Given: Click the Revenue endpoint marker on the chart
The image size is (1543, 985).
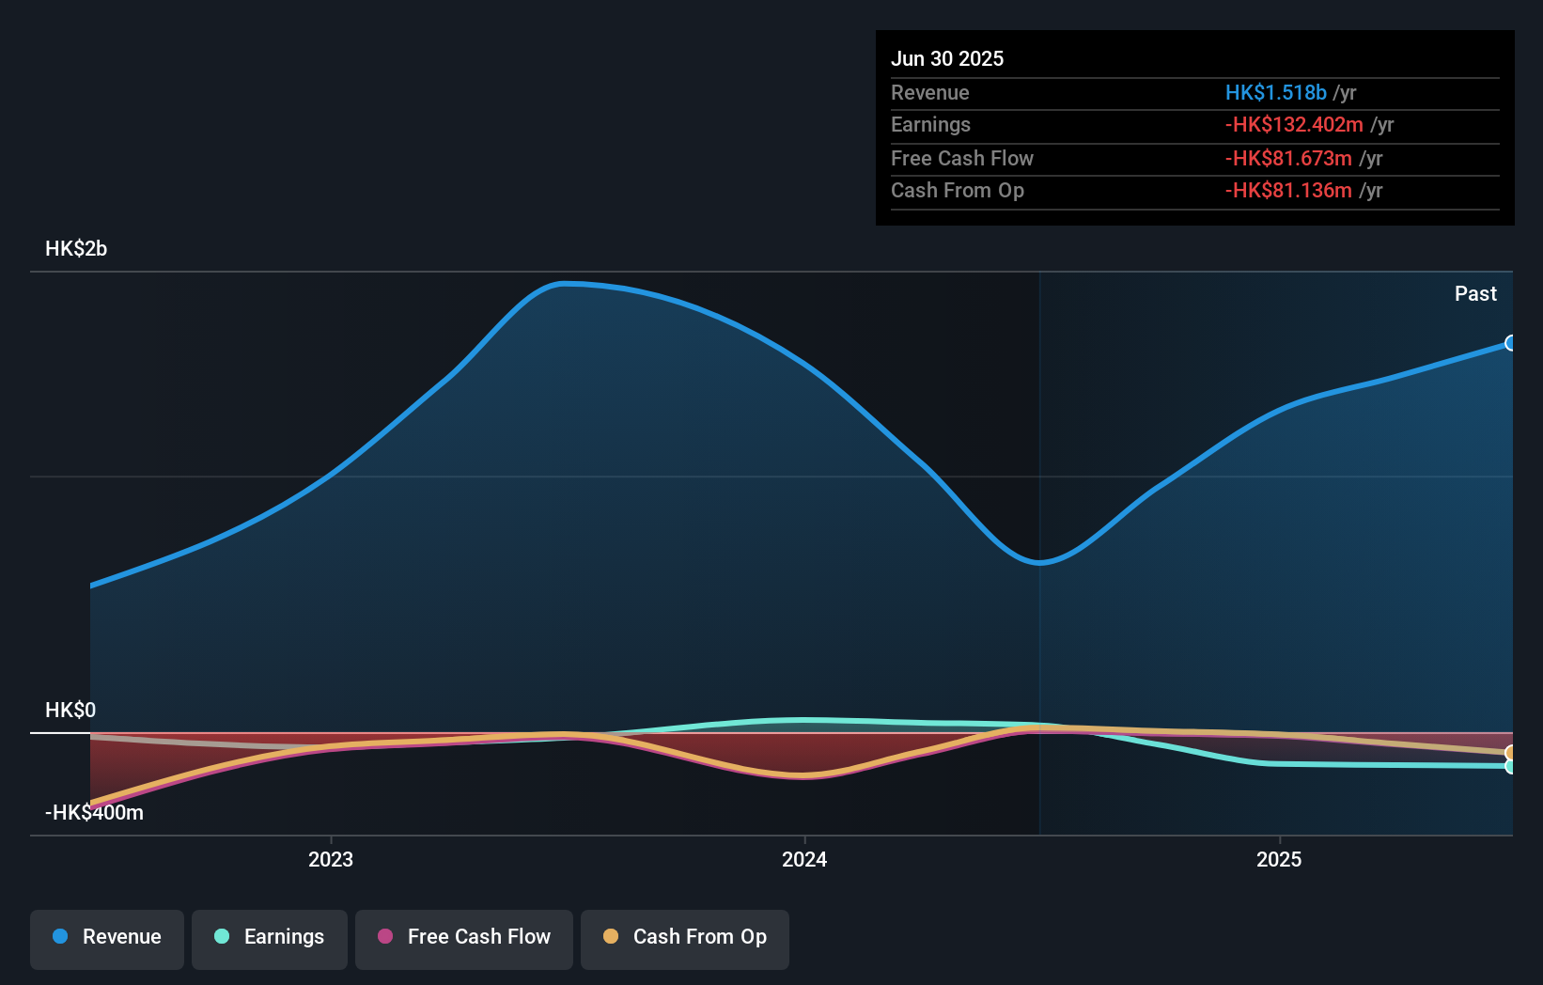Looking at the screenshot, I should 1510,343.
